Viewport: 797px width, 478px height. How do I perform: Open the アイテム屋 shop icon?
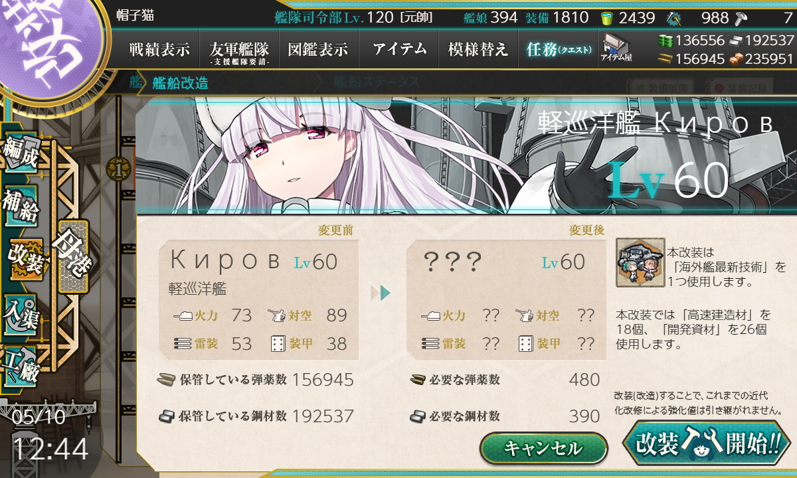[x=617, y=48]
